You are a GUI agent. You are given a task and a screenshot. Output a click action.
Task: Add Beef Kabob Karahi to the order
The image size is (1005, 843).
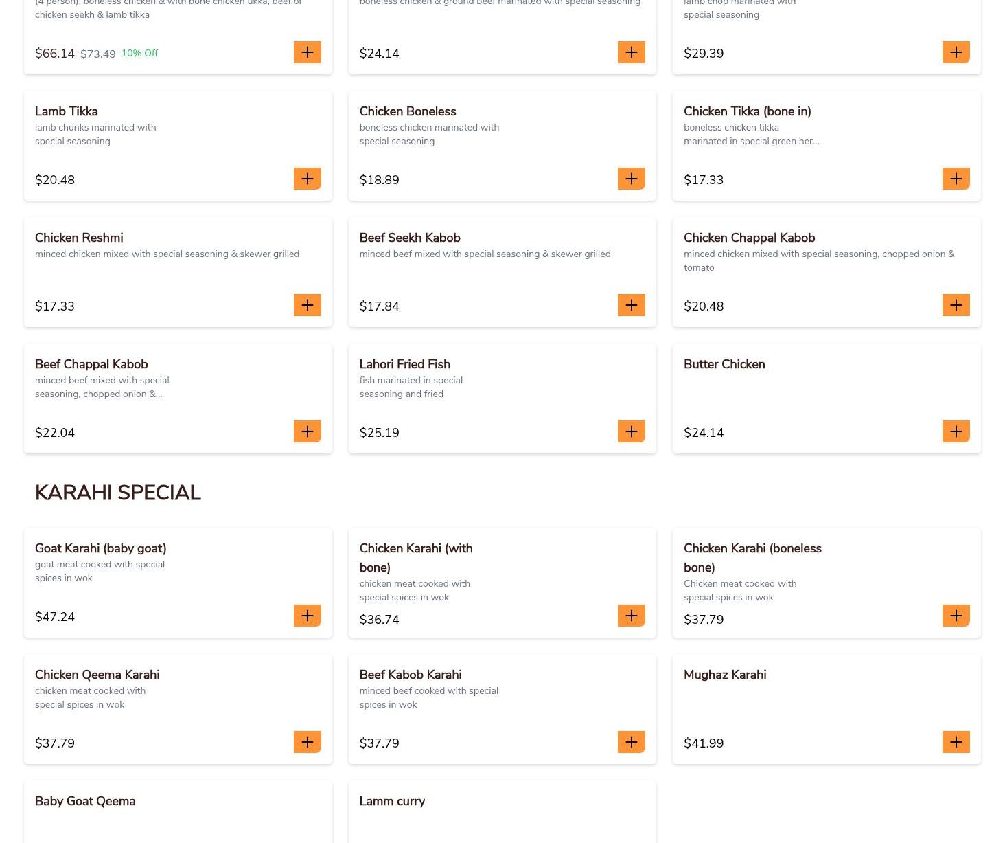tap(631, 742)
